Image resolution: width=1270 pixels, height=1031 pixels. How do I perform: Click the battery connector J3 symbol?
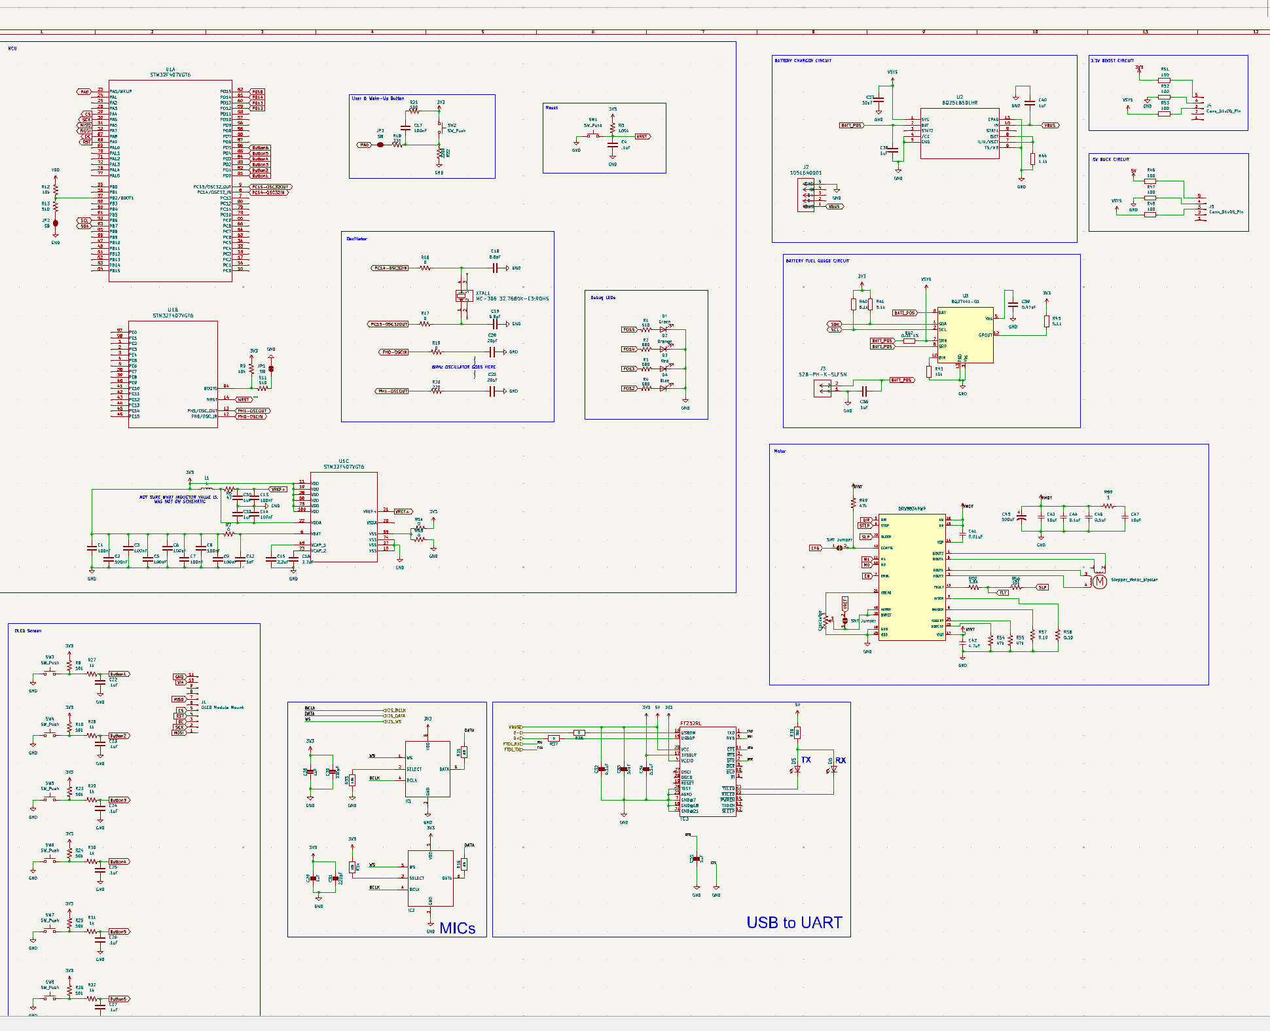click(821, 388)
